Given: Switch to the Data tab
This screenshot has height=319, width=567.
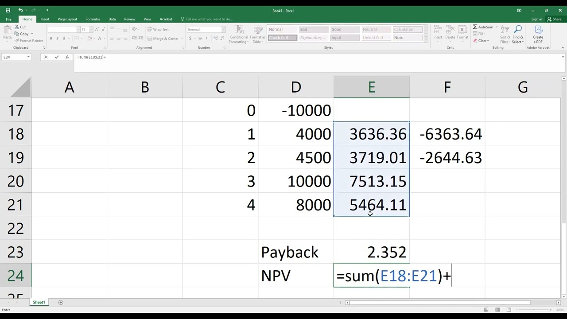Looking at the screenshot, I should pyautogui.click(x=112, y=19).
